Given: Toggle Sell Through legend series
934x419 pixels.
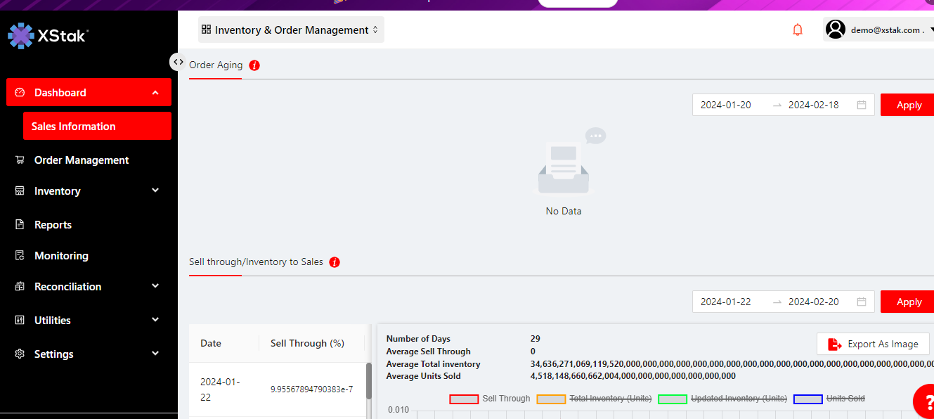Looking at the screenshot, I should 490,399.
